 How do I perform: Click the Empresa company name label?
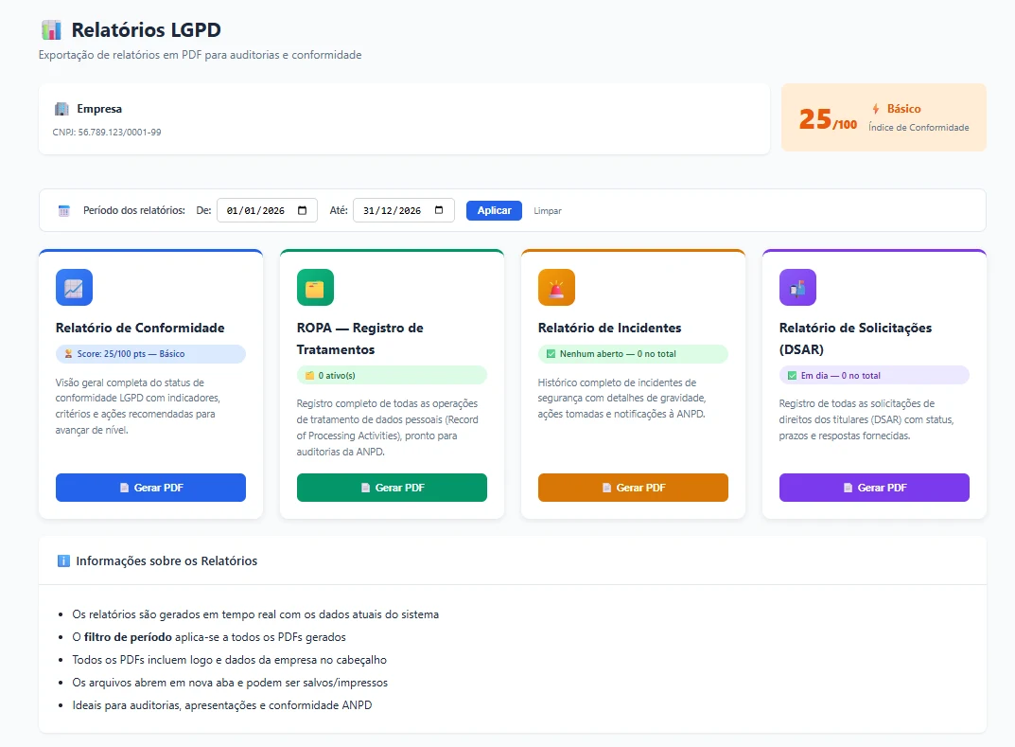click(x=99, y=109)
